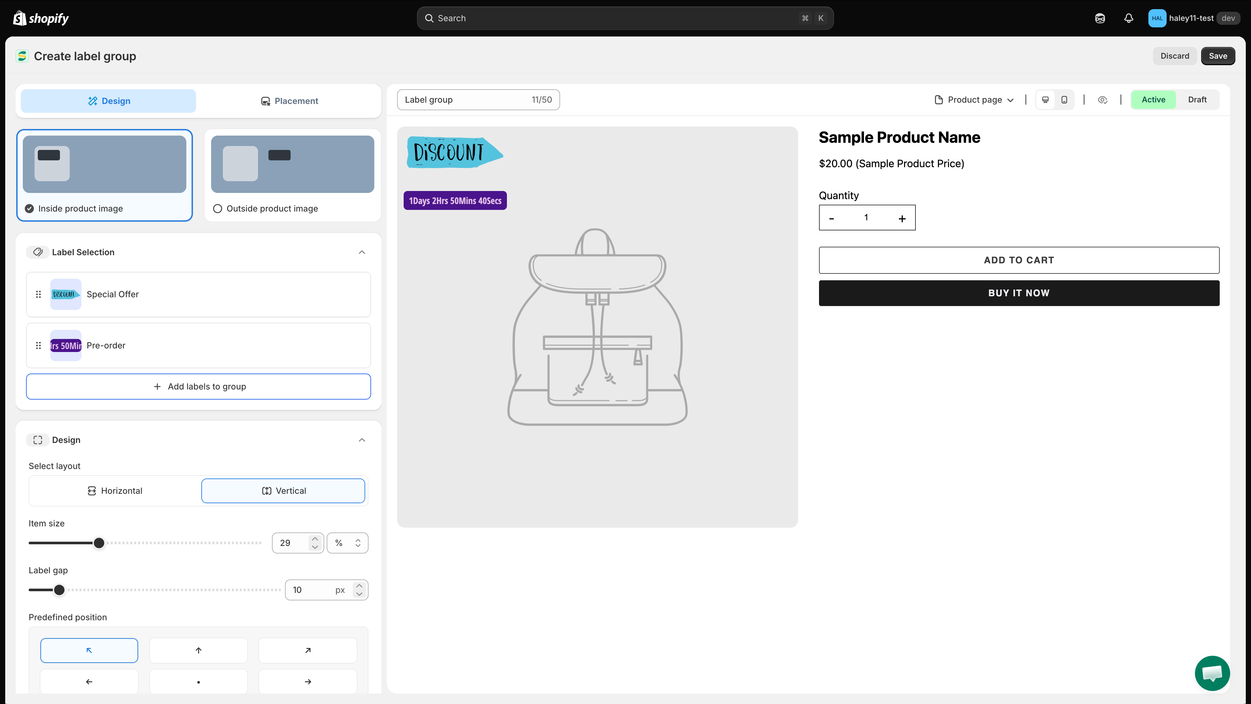Click the Item size slider handle
Viewport: 1251px width, 704px height.
99,543
